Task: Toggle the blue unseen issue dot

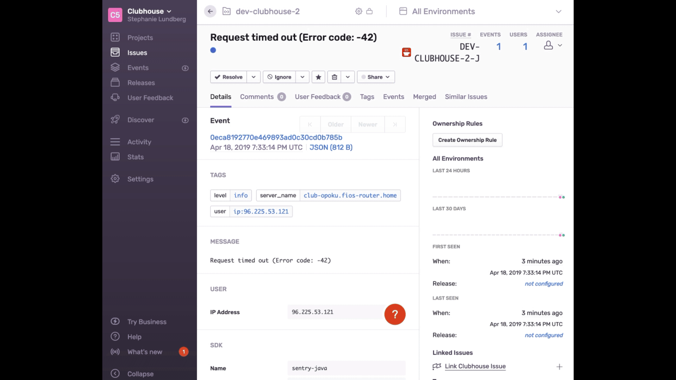Action: (x=213, y=50)
